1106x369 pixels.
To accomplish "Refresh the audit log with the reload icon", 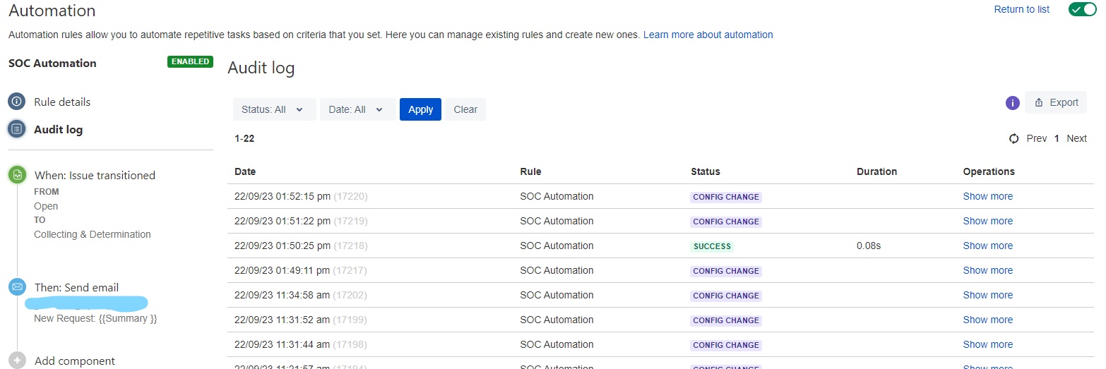I will point(1014,138).
